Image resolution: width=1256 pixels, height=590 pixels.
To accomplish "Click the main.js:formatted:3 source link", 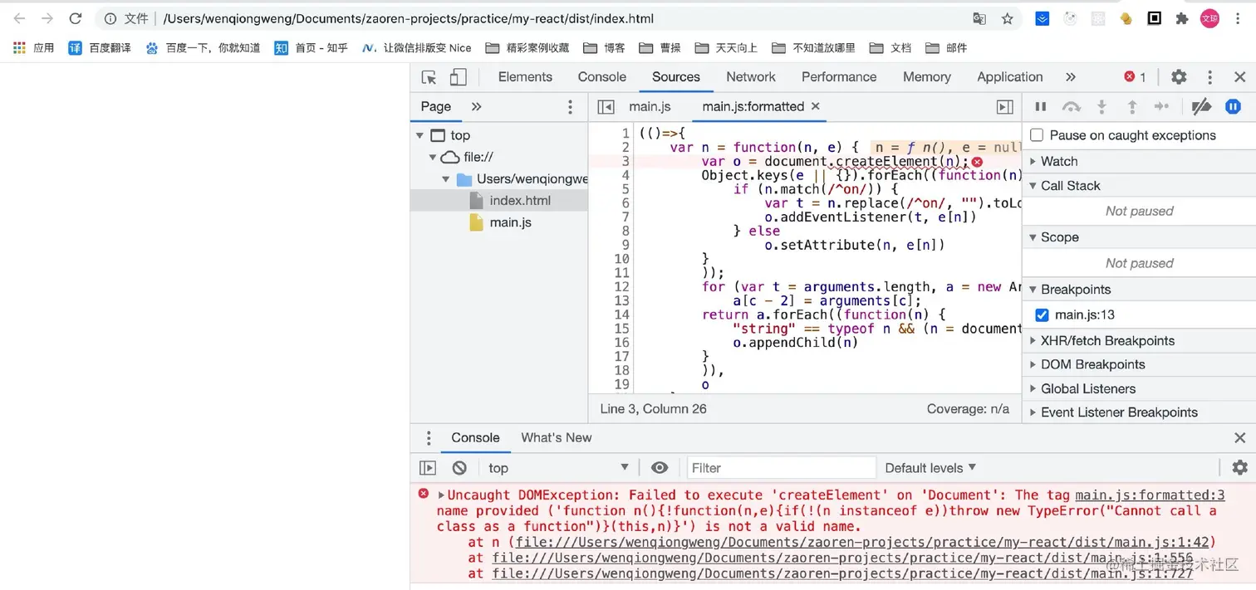I will 1150,495.
